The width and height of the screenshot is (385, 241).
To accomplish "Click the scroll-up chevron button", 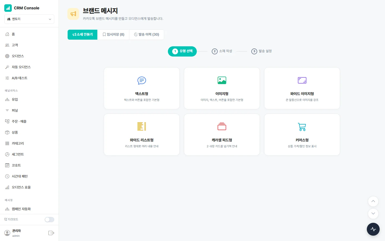I will 373,201.
